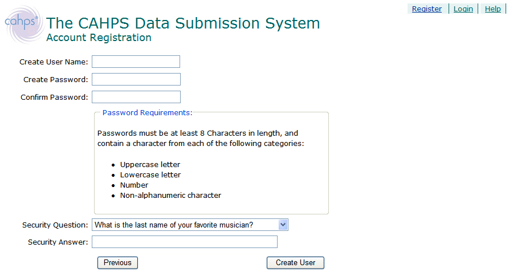509x272 pixels.
Task: Click the Account Registration heading
Action: [x=99, y=38]
